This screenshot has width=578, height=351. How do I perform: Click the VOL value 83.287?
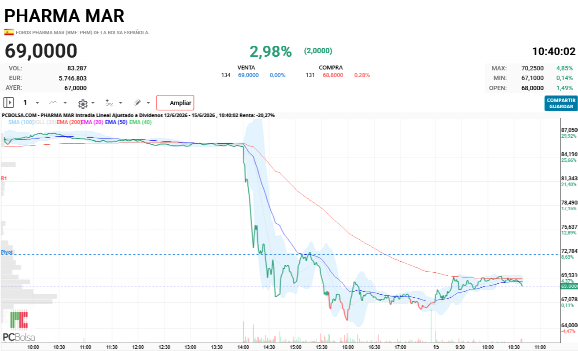pyautogui.click(x=77, y=68)
